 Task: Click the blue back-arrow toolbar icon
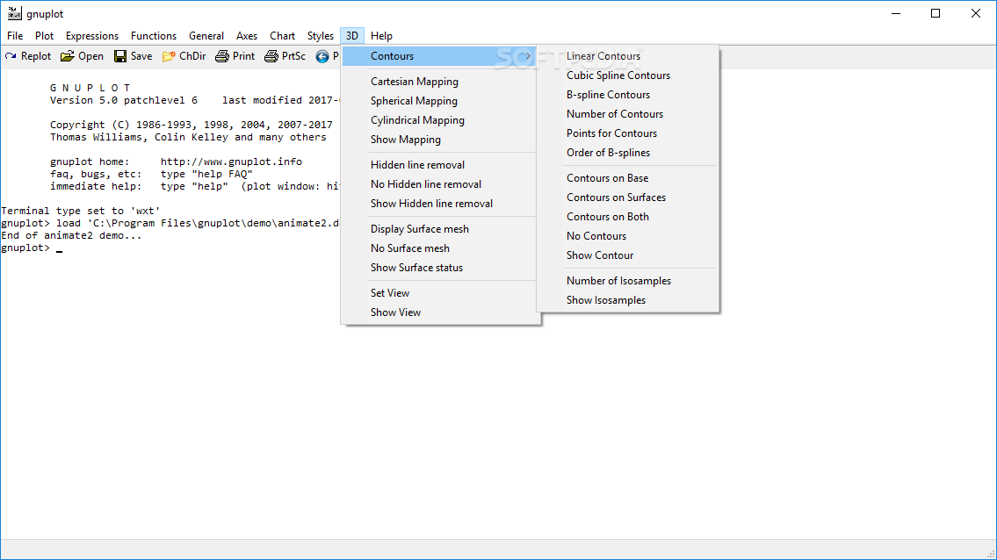pos(322,56)
